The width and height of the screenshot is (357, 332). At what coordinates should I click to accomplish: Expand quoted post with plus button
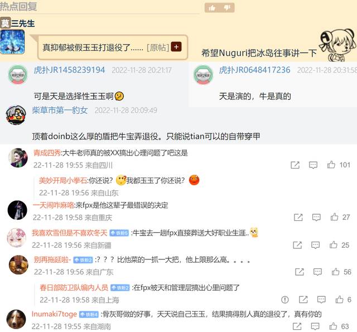(x=176, y=47)
